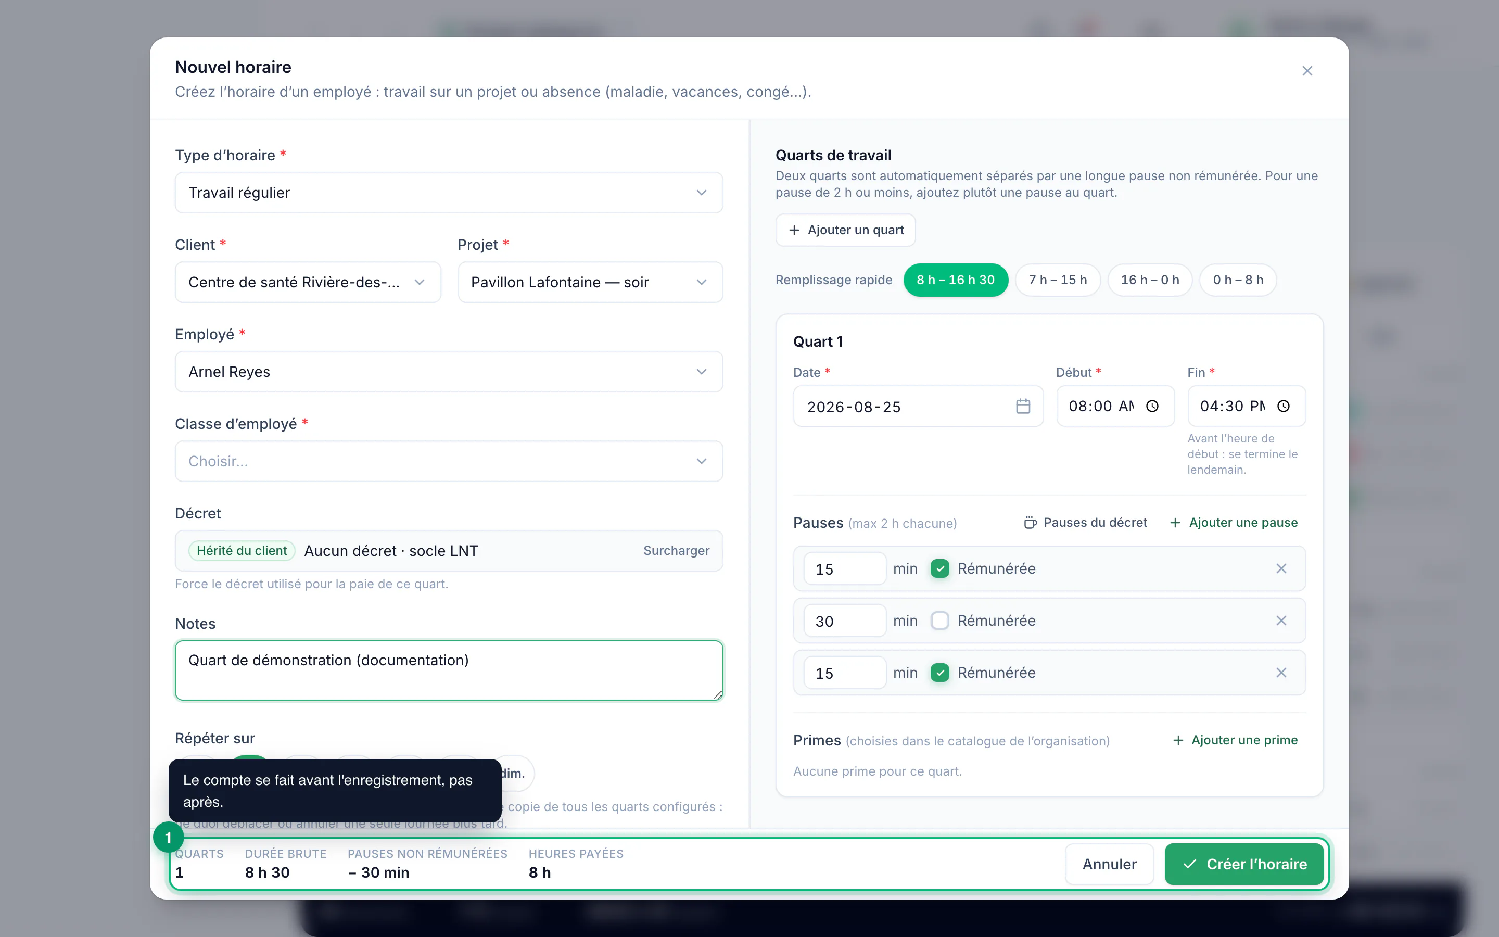Image resolution: width=1499 pixels, height=937 pixels.
Task: Click the Hérité du client badge
Action: pos(242,550)
